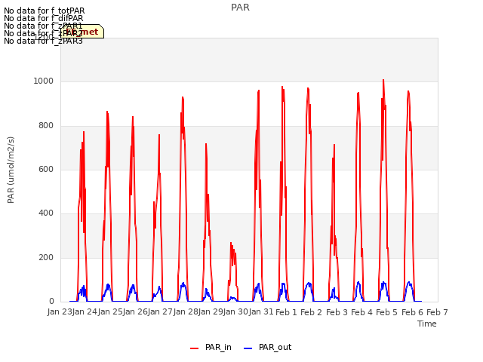Click the Jan 24 x-axis label

click(x=85, y=311)
